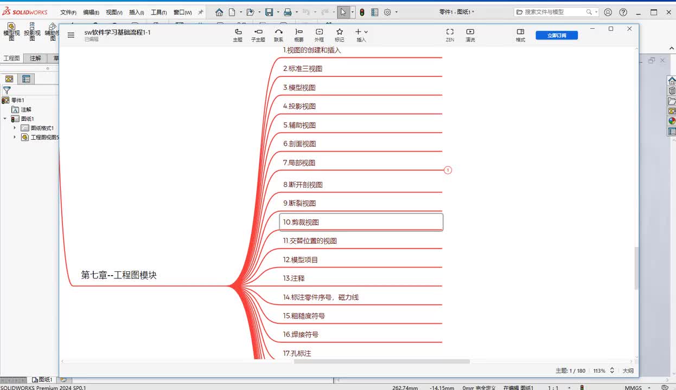Pin the SolidWorks menu bar
Image resolution: width=676 pixels, height=390 pixels.
coord(200,12)
